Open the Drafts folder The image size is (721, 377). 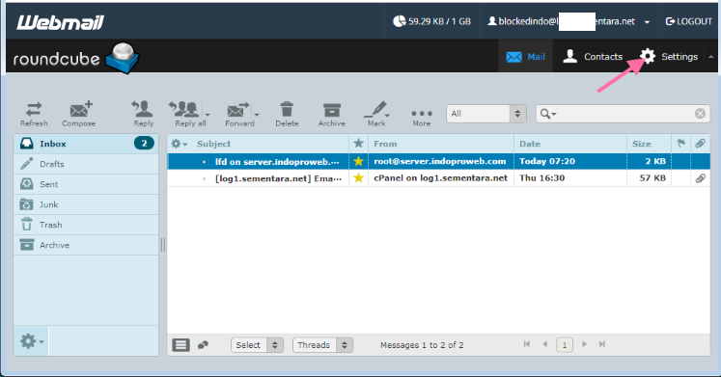point(86,164)
